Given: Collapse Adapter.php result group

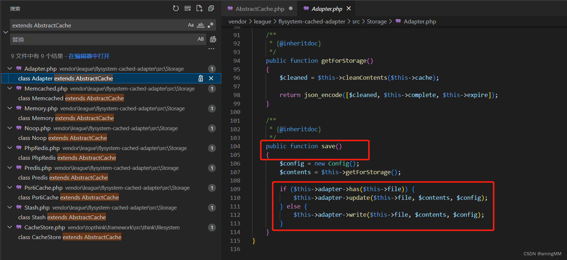Looking at the screenshot, I should point(10,69).
